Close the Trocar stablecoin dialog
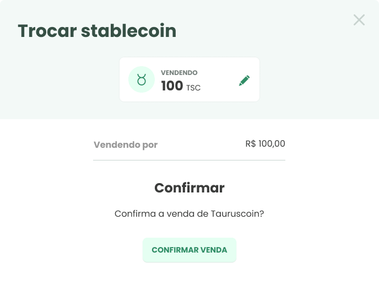This screenshot has height=284, width=379. coord(359,20)
